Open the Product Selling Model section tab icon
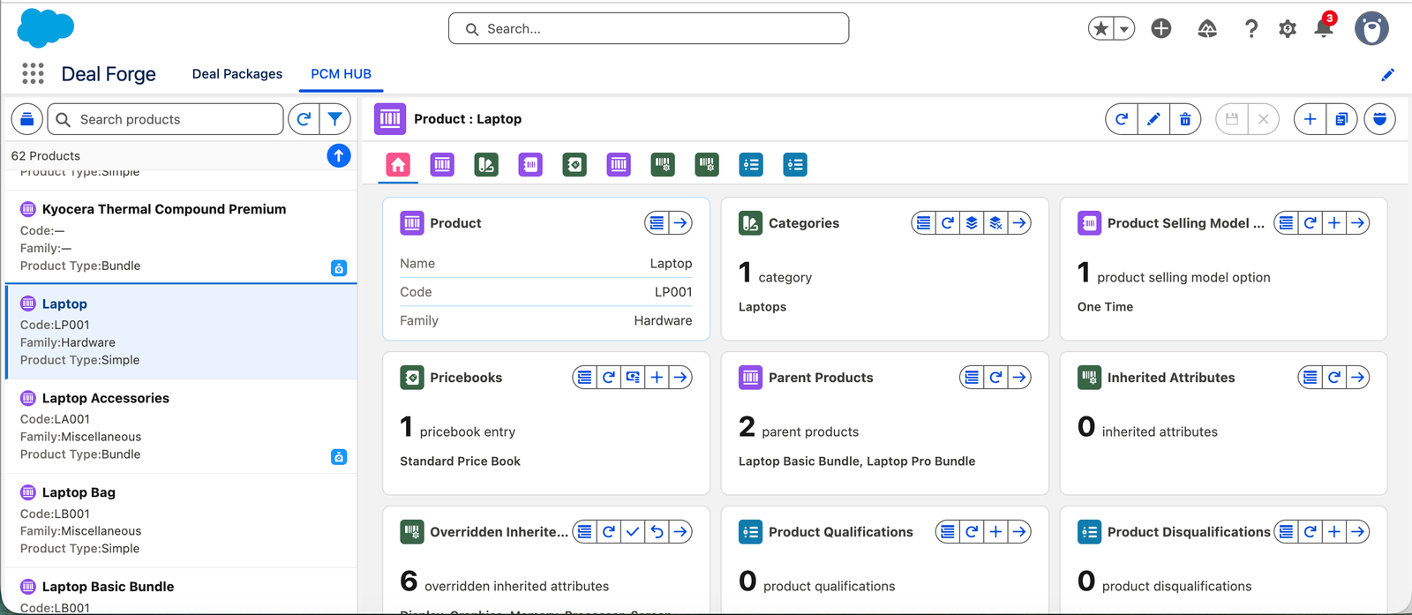The image size is (1412, 615). [530, 165]
